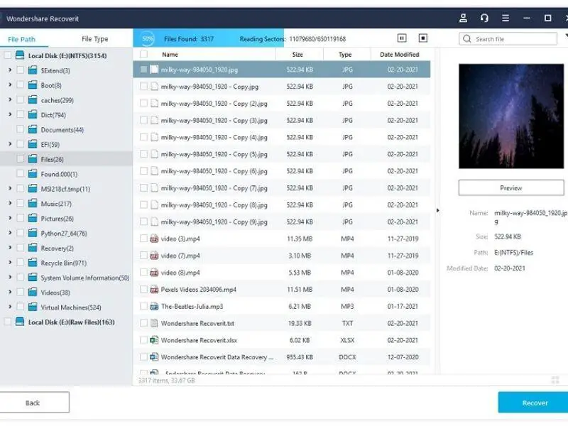This screenshot has width=568, height=426.
Task: Sort by the Size column header
Action: pyautogui.click(x=297, y=55)
